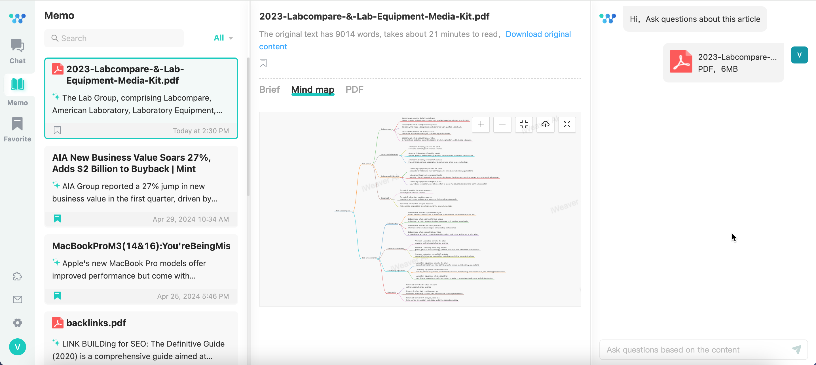816x365 pixels.
Task: Switch to the Brief tab
Action: click(269, 90)
